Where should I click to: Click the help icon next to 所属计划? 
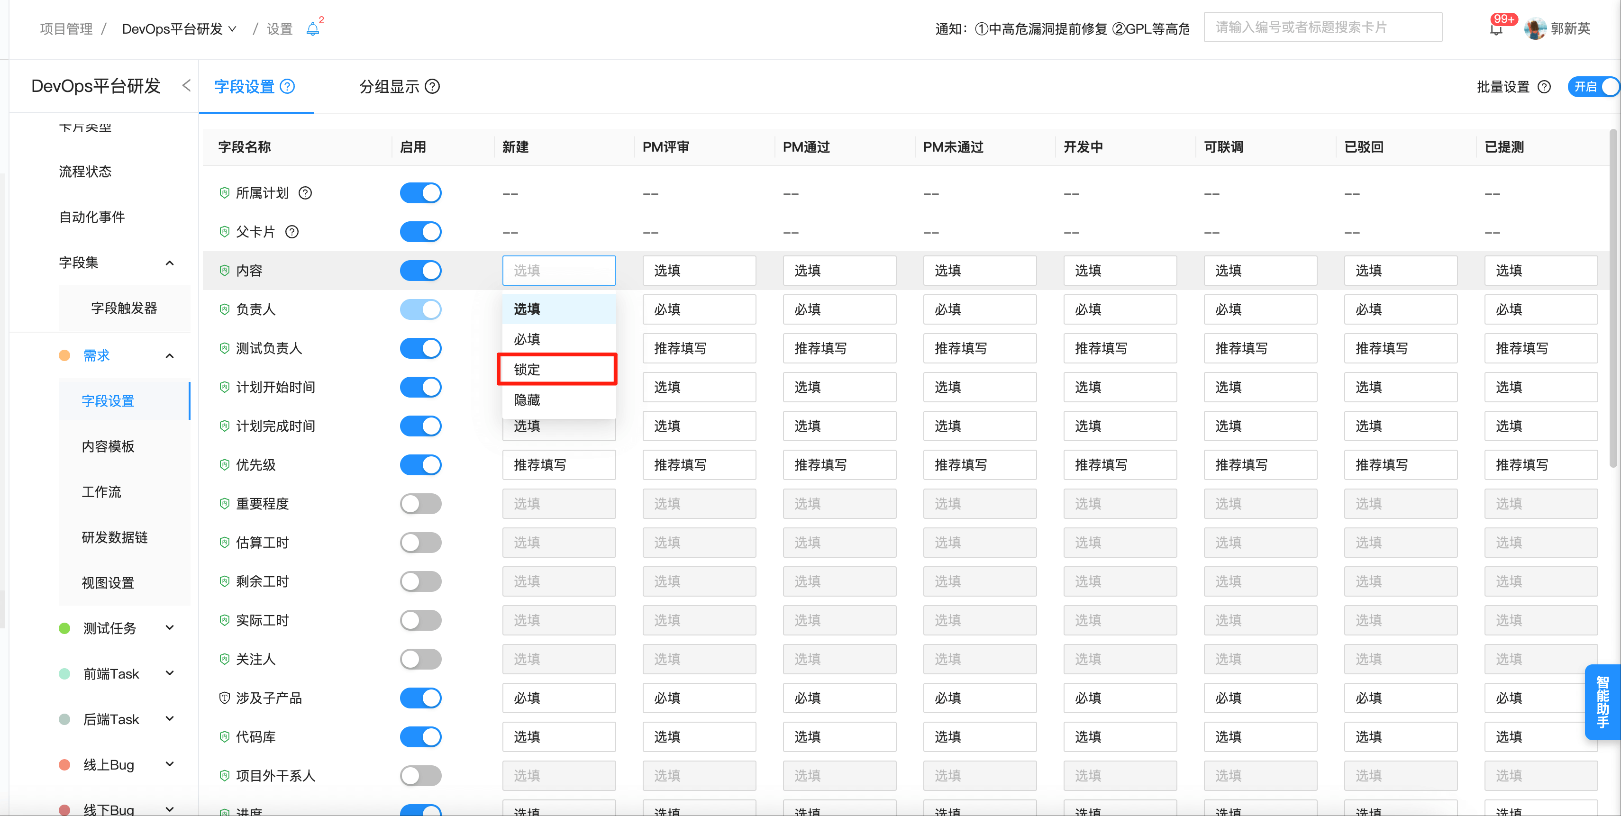click(306, 193)
